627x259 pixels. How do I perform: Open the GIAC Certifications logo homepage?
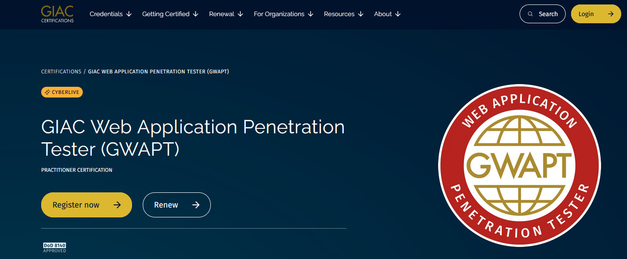tap(57, 14)
